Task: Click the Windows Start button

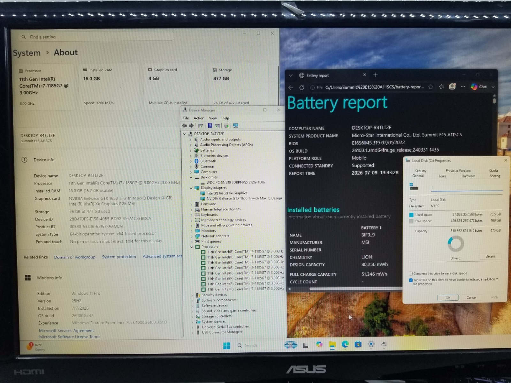Action: pos(227,346)
